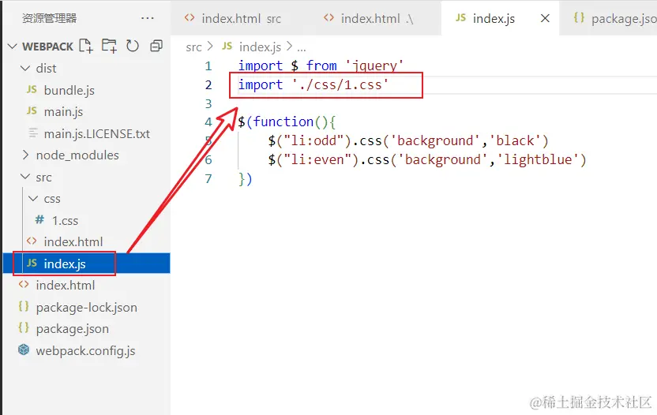Click the braces icon beside package-lock.json

click(24, 307)
